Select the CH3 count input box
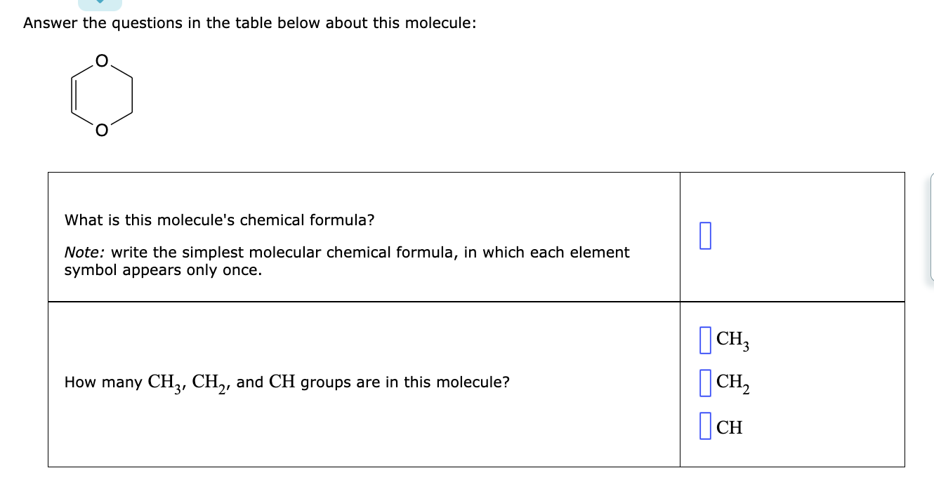Image resolution: width=934 pixels, height=501 pixels. click(x=706, y=340)
